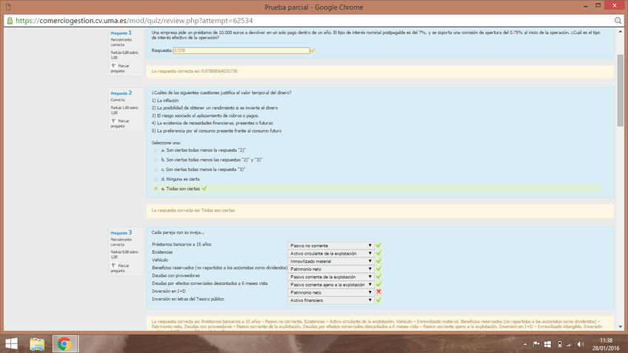
Task: Click the URL in the address bar
Action: coord(133,21)
